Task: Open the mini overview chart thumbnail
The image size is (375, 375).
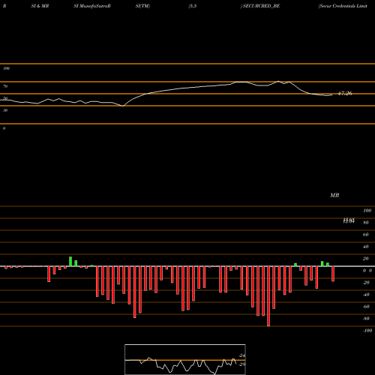Action: [x=185, y=359]
